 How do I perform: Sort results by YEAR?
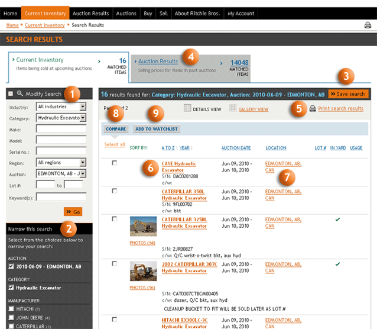184,148
